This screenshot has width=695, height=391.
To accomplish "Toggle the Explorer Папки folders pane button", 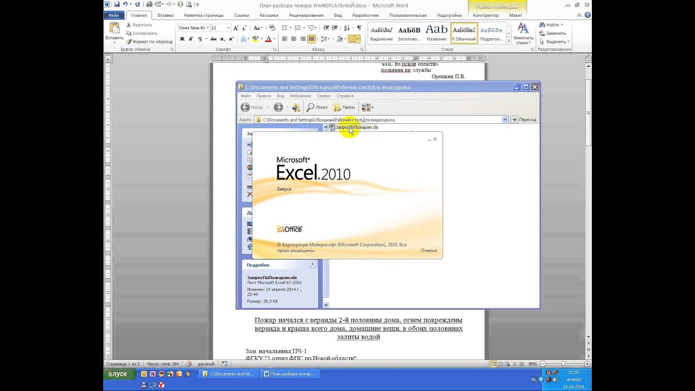I will click(x=344, y=108).
